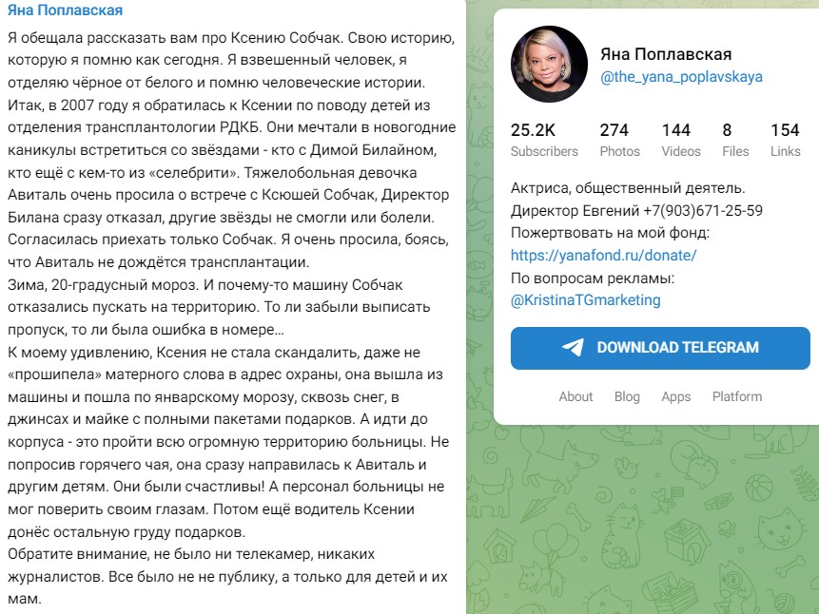Select the 154 Links counter

pos(785,140)
